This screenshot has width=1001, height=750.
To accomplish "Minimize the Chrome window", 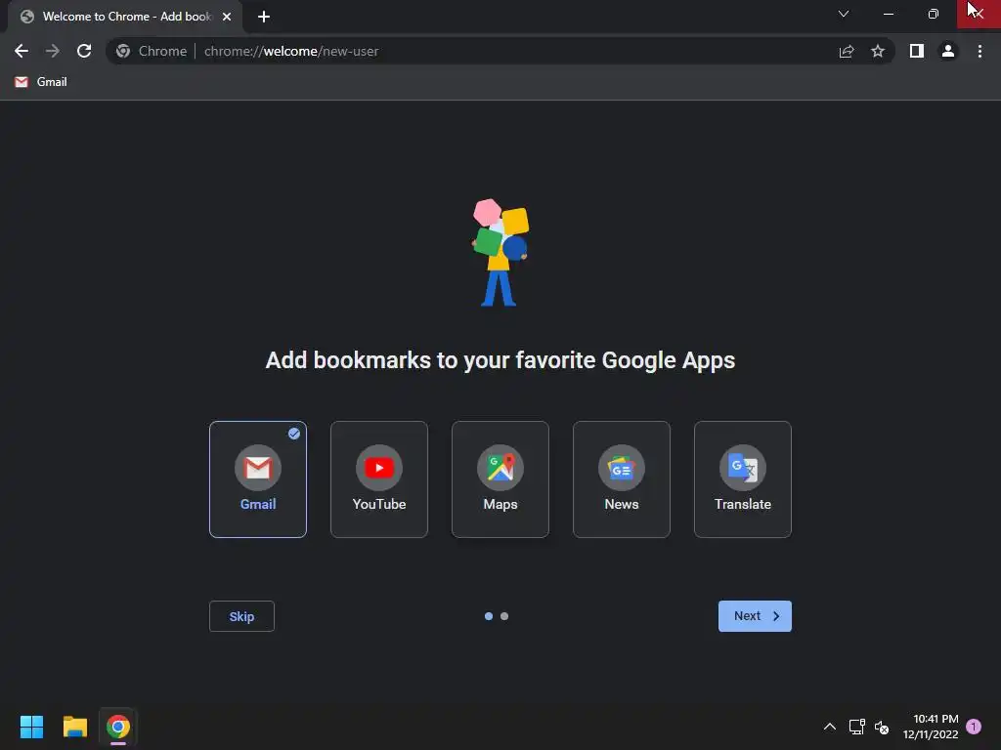I will [888, 14].
